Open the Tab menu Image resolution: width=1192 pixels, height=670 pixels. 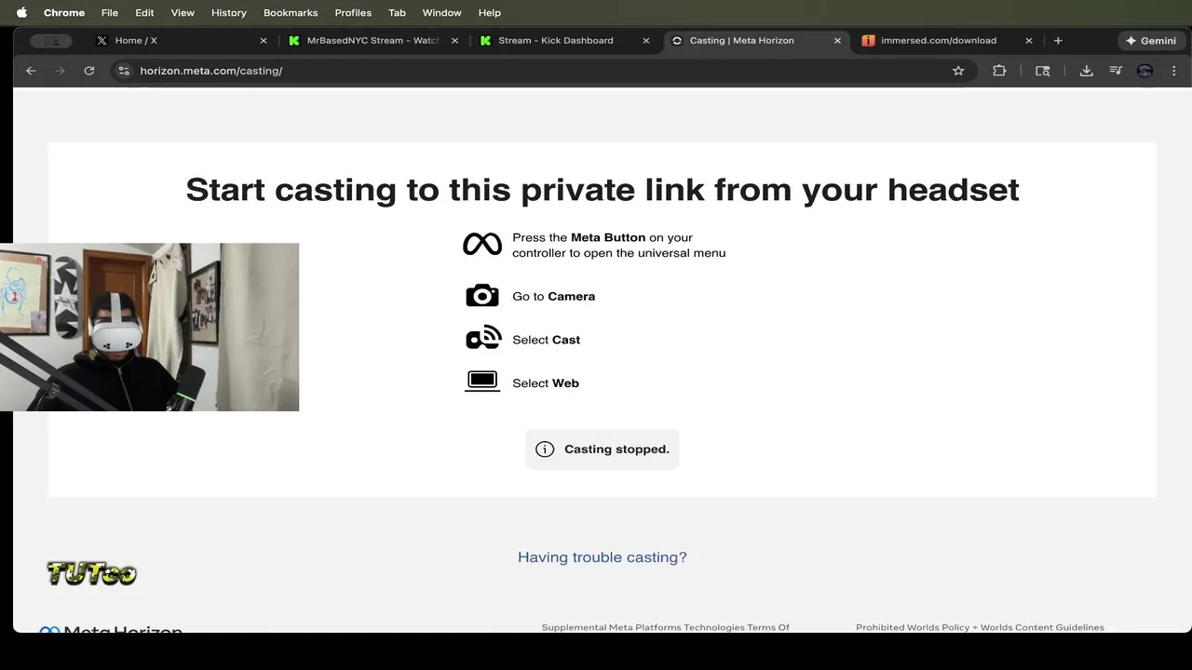point(397,13)
